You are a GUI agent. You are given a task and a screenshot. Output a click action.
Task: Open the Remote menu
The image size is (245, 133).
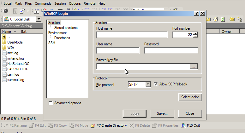(90, 3)
